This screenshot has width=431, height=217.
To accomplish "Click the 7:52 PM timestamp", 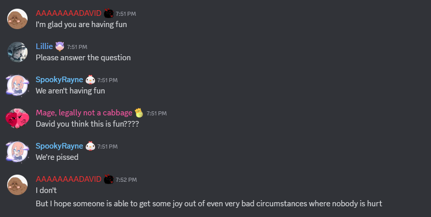I will pyautogui.click(x=126, y=180).
